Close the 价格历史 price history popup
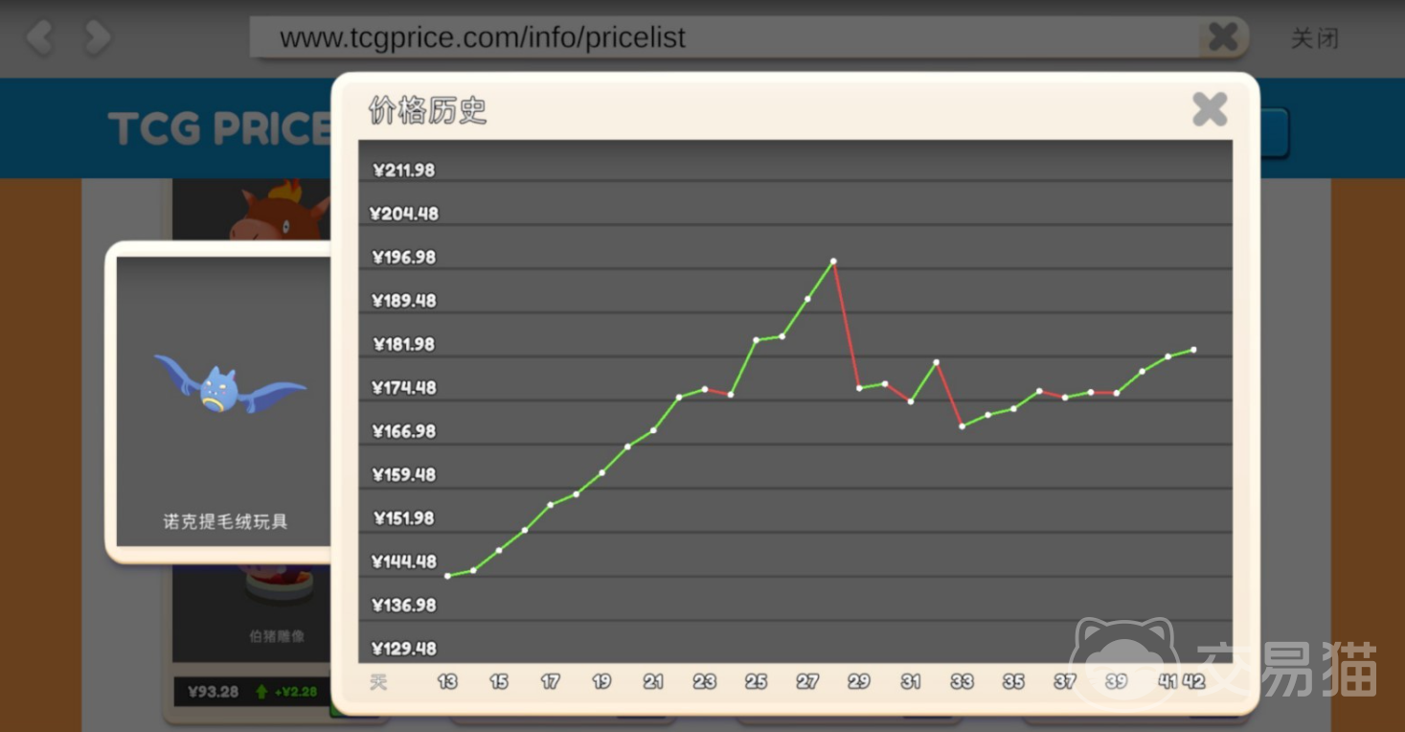 point(1210,109)
